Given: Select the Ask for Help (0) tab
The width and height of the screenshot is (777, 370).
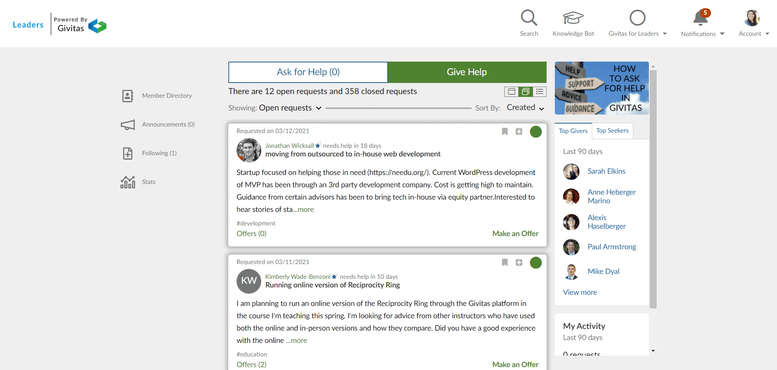Looking at the screenshot, I should tap(308, 72).
